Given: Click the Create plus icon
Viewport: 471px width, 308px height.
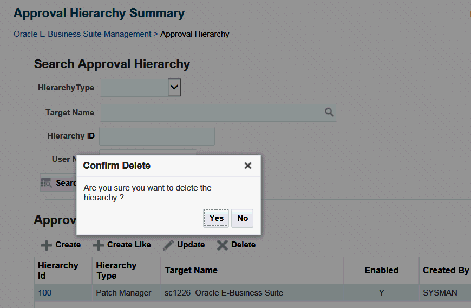Looking at the screenshot, I should point(46,245).
